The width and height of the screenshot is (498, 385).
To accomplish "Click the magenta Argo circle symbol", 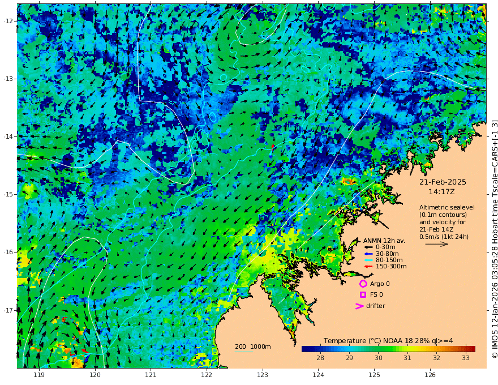I will [x=363, y=284].
